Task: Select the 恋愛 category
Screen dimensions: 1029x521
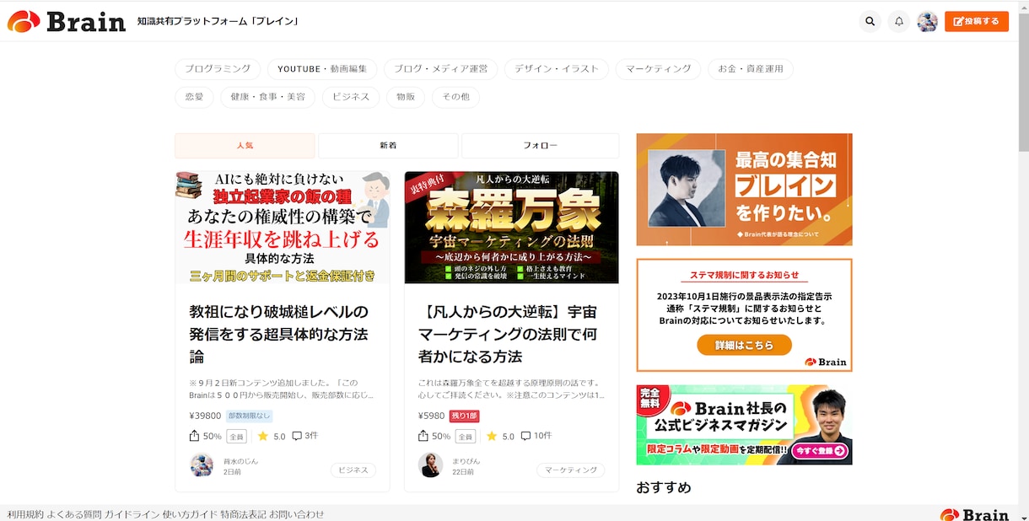Action: [x=194, y=97]
